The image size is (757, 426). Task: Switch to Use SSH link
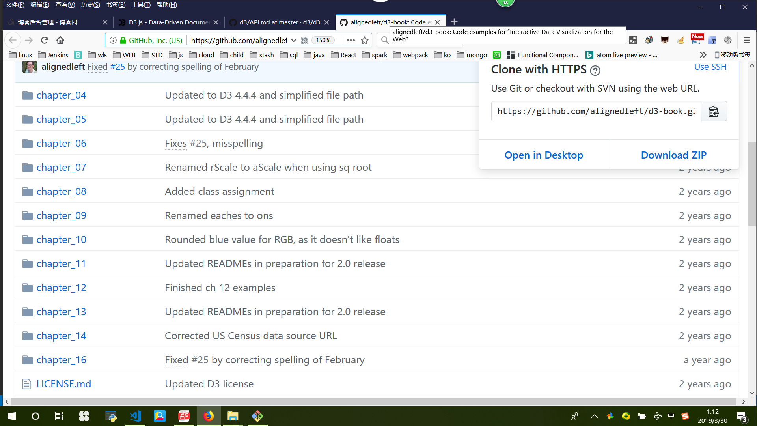point(710,67)
